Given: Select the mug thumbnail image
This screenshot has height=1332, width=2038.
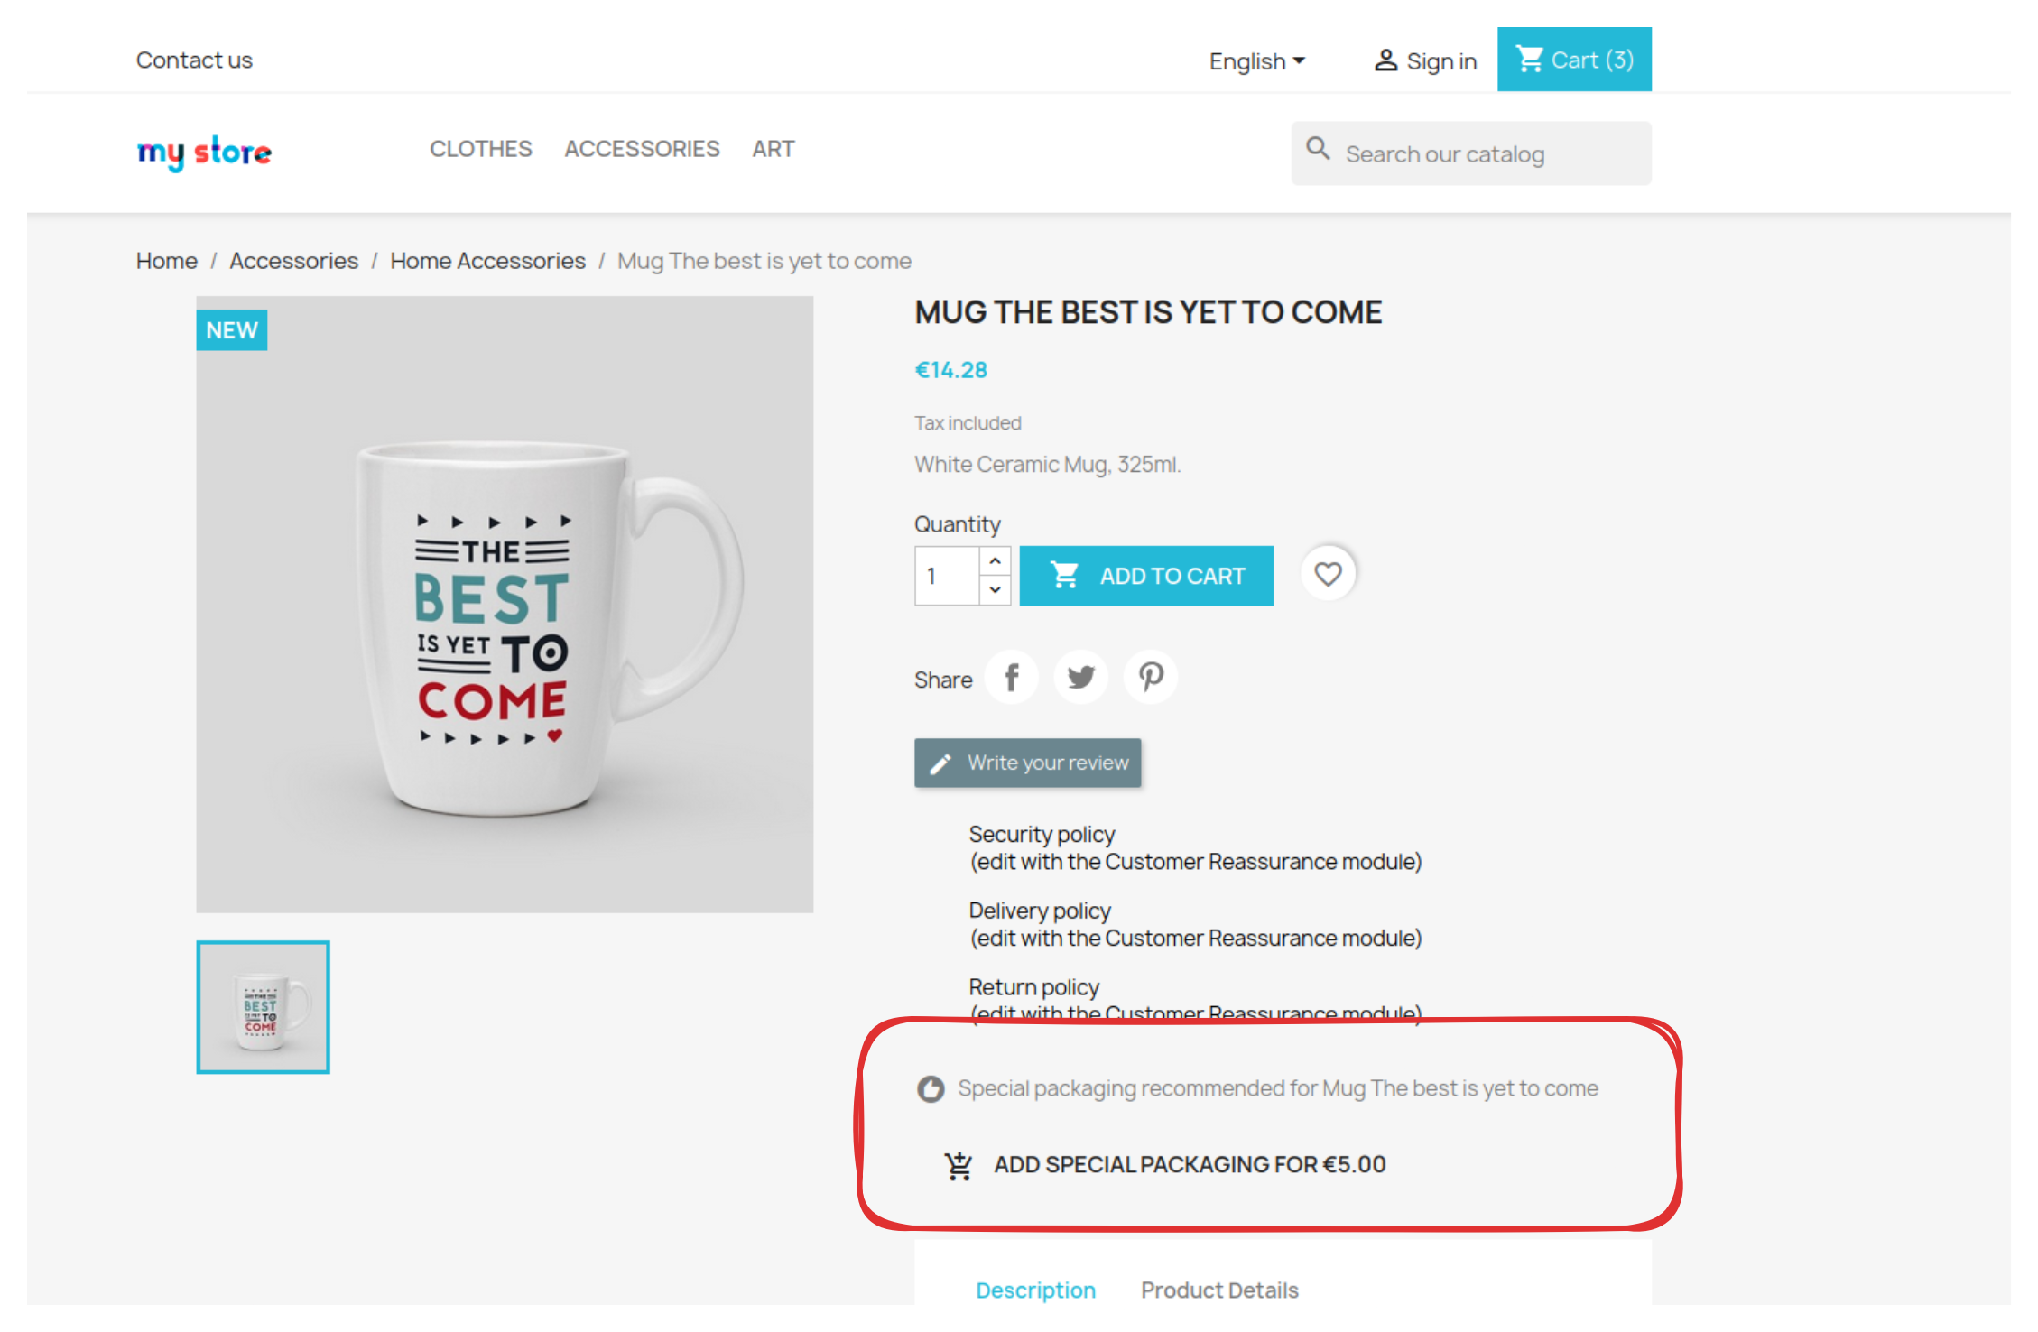Looking at the screenshot, I should pos(263,1007).
